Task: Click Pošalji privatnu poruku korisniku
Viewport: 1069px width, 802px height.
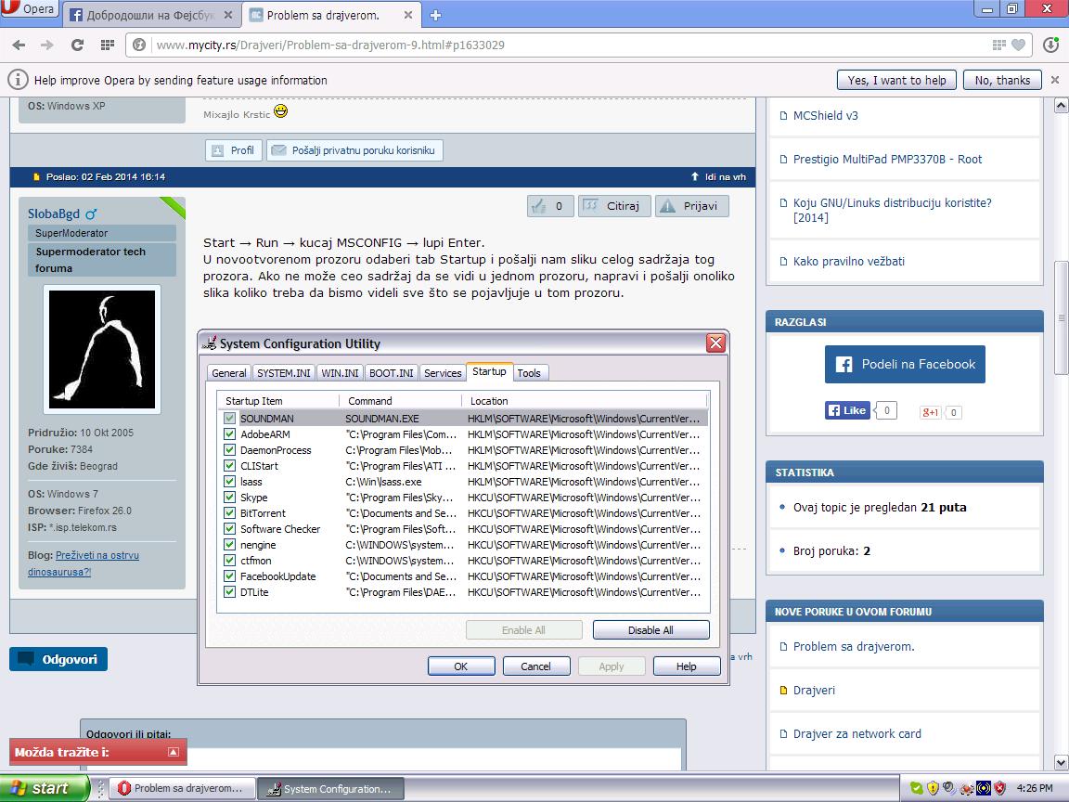Action: click(354, 150)
